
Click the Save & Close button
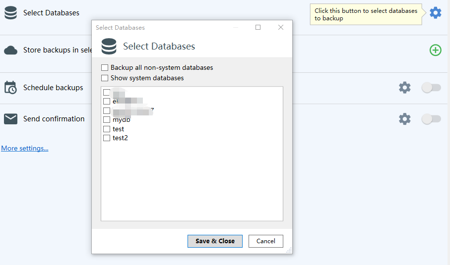(215, 241)
